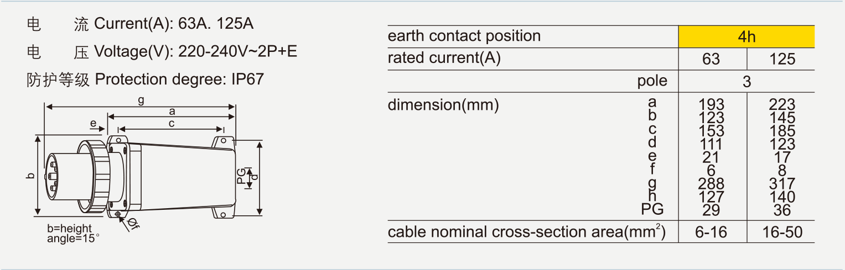Click the PG cable entry label on the drawing
The image size is (845, 270).
point(241,176)
